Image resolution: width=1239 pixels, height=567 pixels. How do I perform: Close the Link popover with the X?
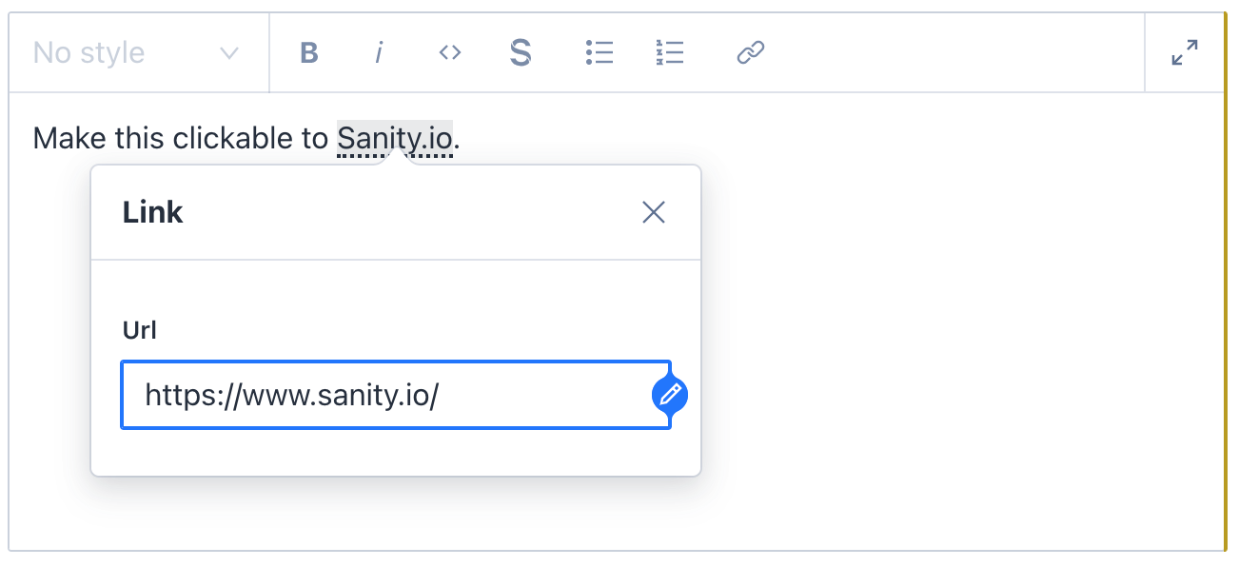pyautogui.click(x=654, y=212)
